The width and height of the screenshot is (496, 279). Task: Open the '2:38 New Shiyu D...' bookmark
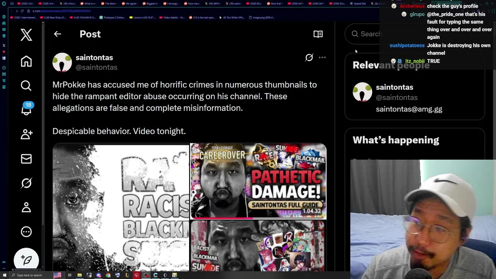coord(53,17)
